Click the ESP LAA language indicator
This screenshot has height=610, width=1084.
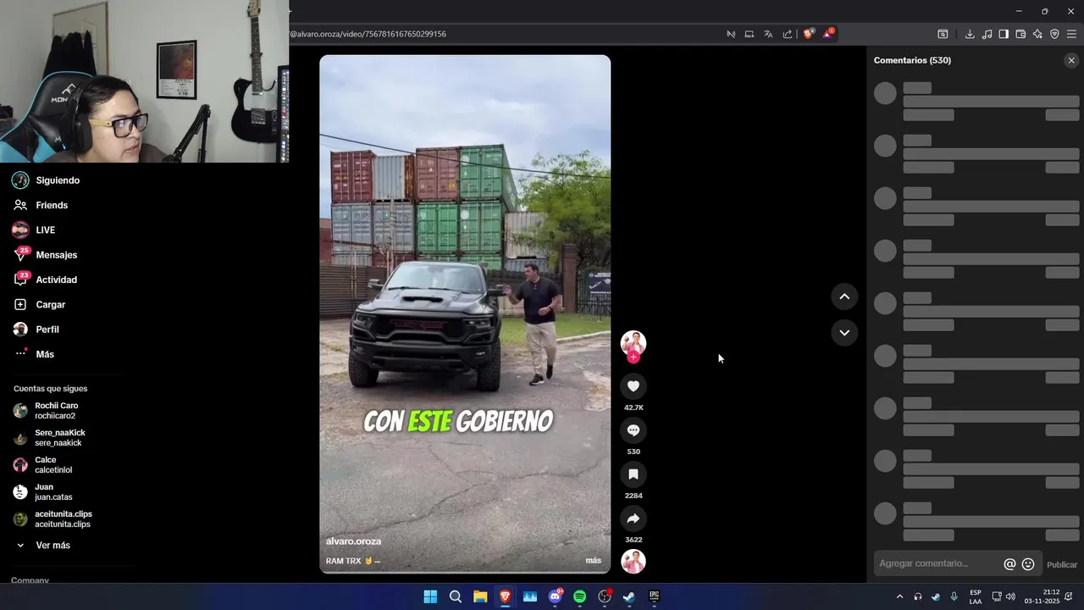tap(976, 596)
